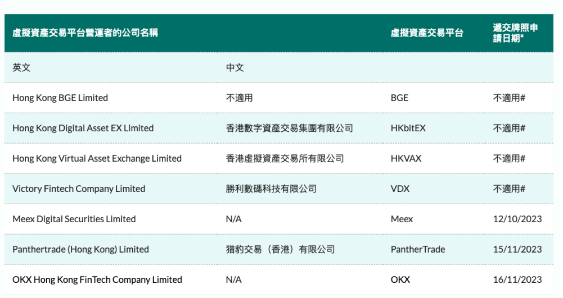Click the 遞交牌照申請日期 column header
The image size is (563, 298).
[515, 33]
